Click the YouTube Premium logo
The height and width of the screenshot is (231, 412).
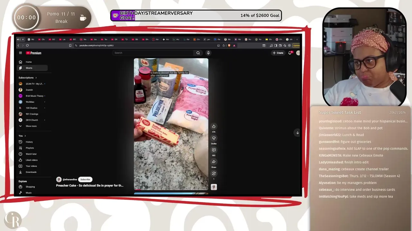coord(33,53)
